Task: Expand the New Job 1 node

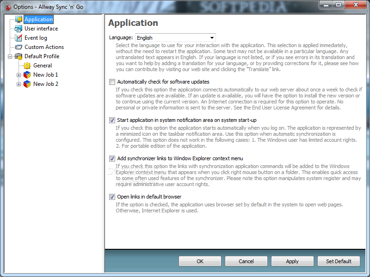Action: [x=18, y=75]
